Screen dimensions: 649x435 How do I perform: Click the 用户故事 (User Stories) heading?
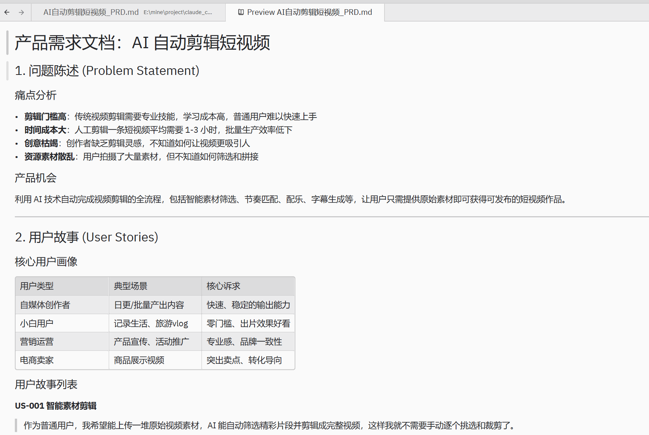[x=86, y=237]
